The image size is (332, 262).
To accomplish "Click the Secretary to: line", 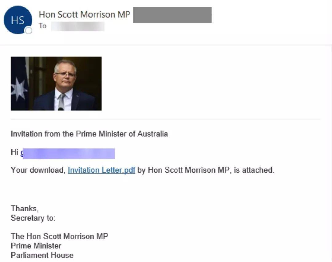I will (x=33, y=218).
